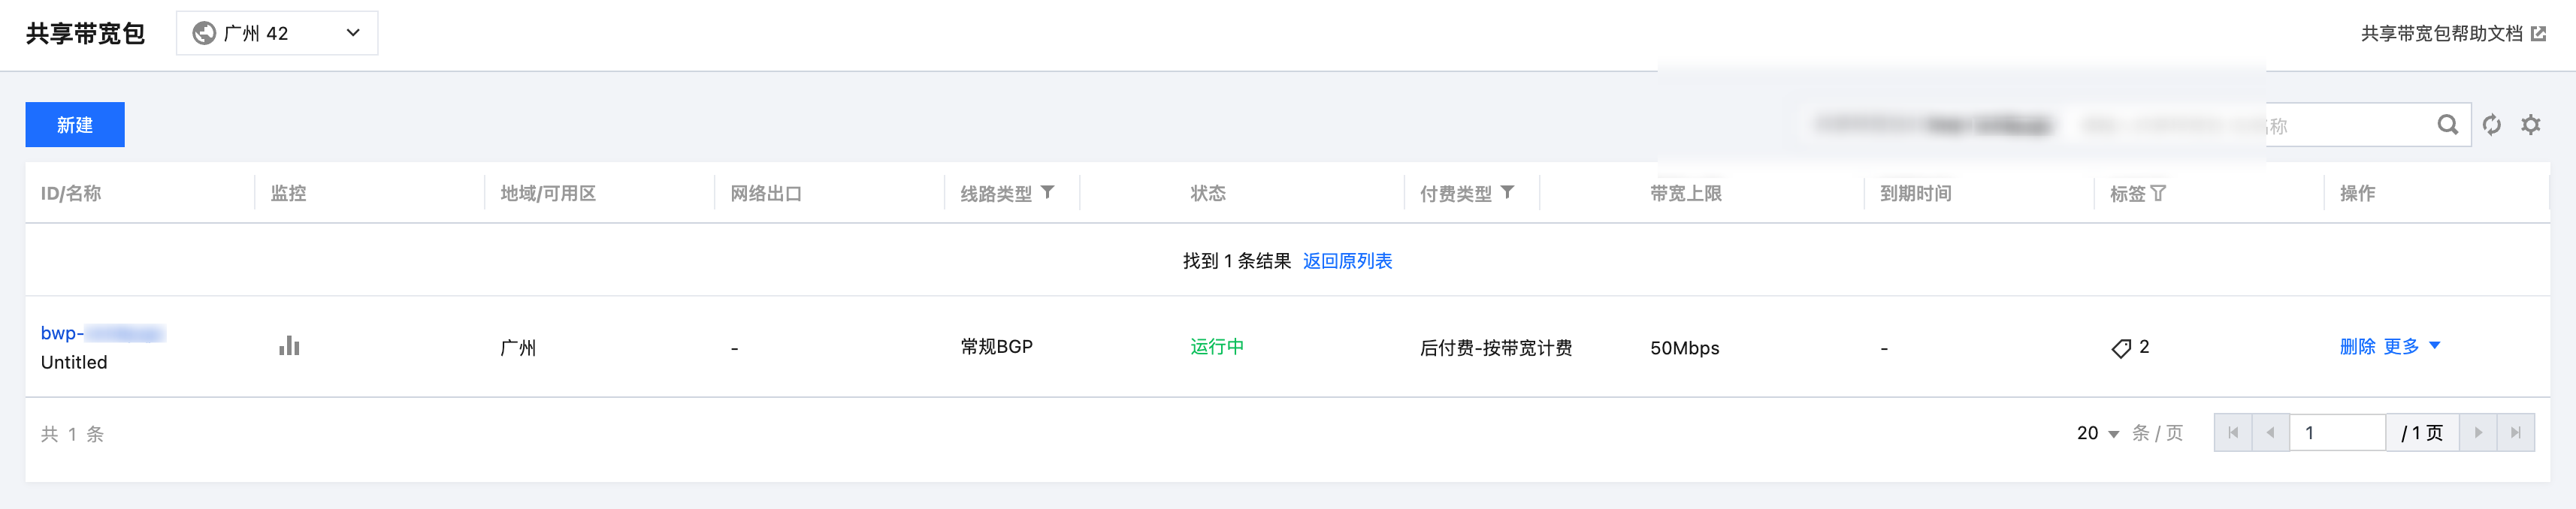This screenshot has height=509, width=2576.
Task: Open the bwp- package ID link
Action: click(102, 333)
